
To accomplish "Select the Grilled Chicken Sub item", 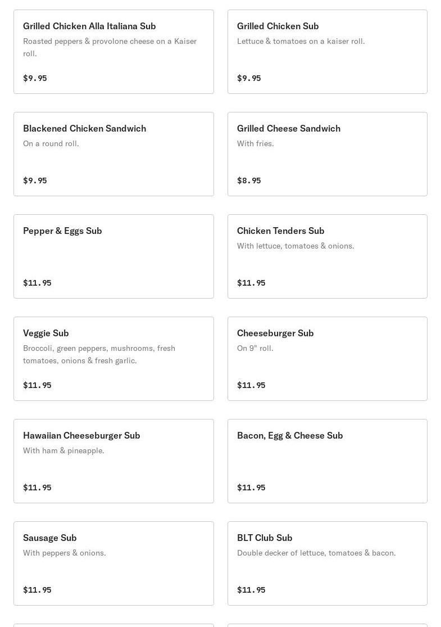I will tap(327, 52).
